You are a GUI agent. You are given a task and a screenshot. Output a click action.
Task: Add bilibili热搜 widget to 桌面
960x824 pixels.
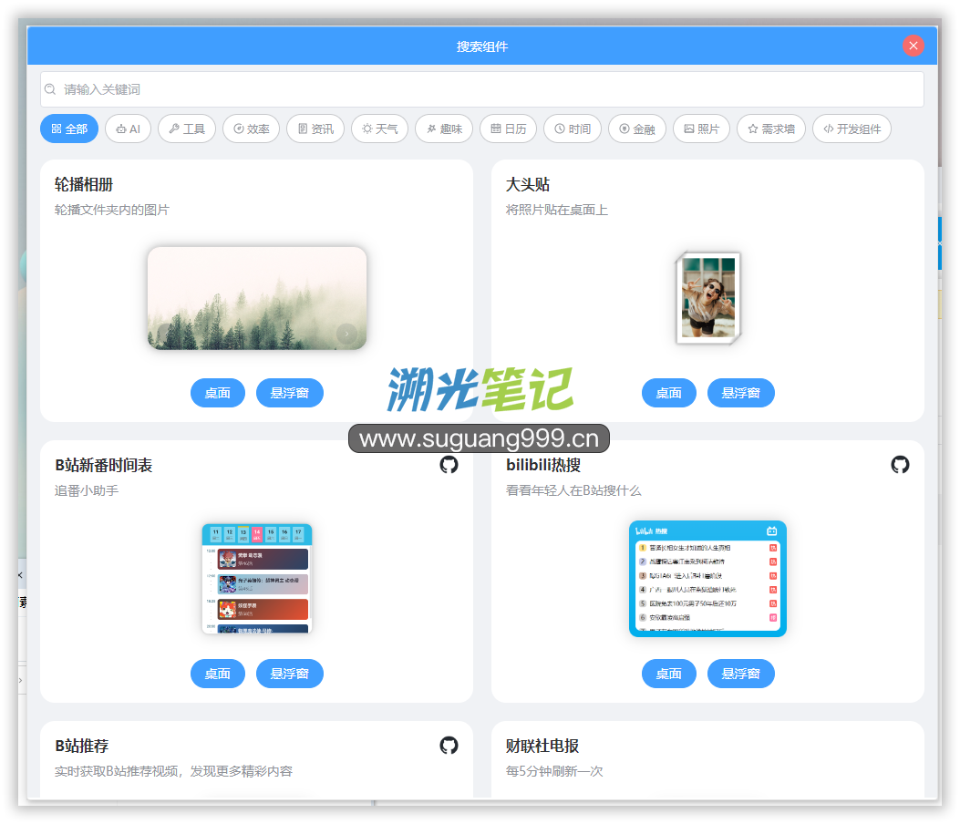coord(668,674)
